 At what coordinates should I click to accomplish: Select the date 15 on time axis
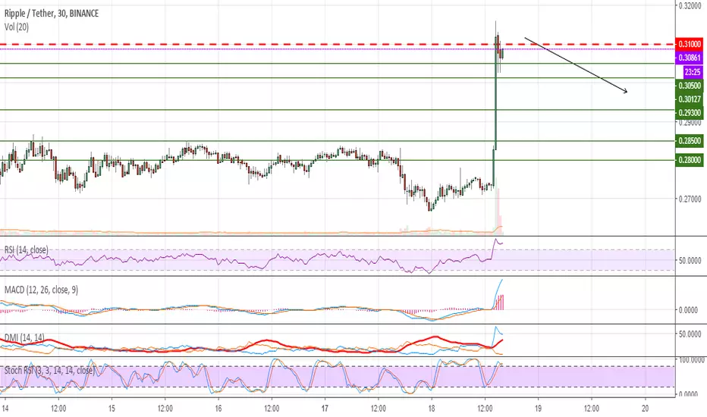point(112,409)
